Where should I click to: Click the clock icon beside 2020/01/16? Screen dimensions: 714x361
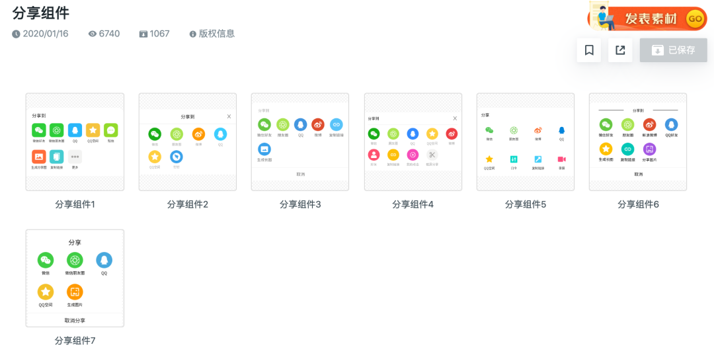pos(16,34)
